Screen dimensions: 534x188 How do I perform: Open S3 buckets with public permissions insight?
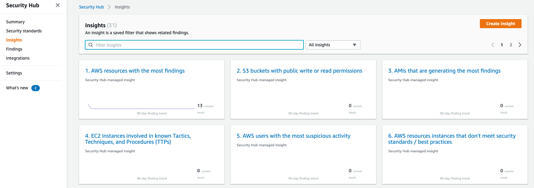(x=299, y=71)
